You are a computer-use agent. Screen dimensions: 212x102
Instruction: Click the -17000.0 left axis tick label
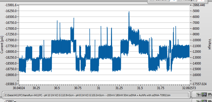coord(11,28)
